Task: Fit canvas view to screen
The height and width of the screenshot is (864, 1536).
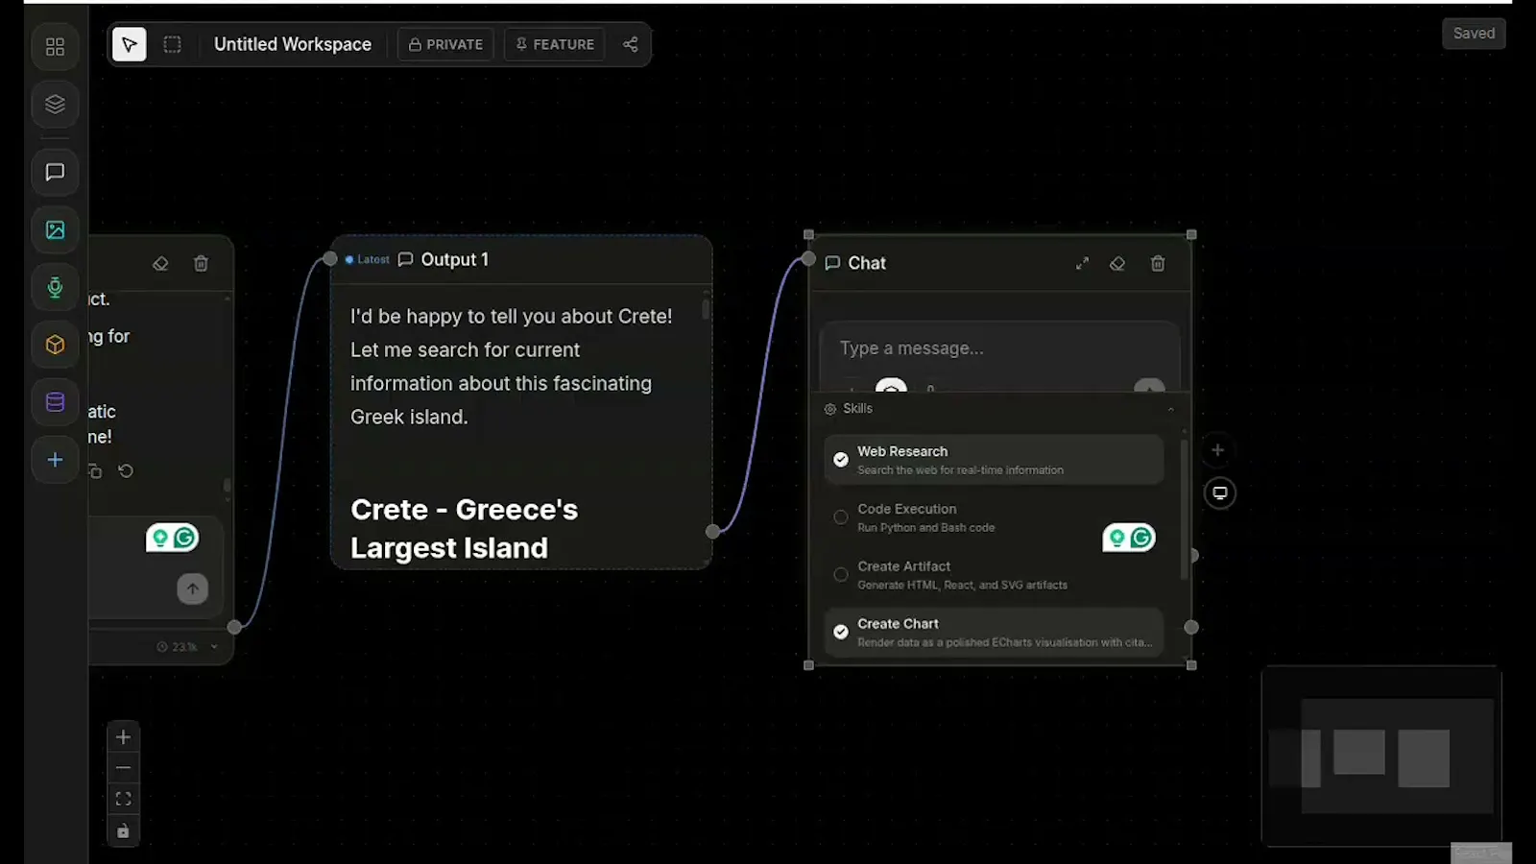Action: (123, 799)
